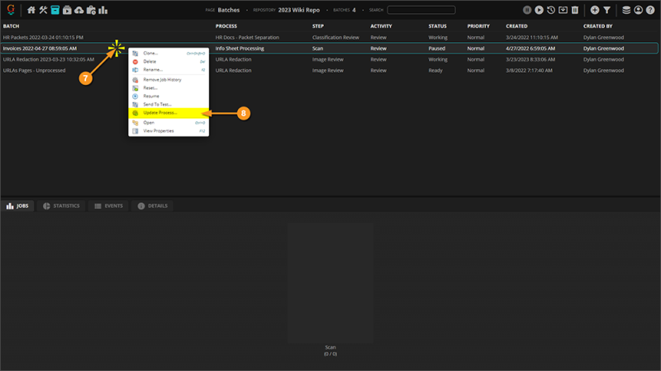Sort by the CREATED column header
The width and height of the screenshot is (661, 371).
point(517,26)
